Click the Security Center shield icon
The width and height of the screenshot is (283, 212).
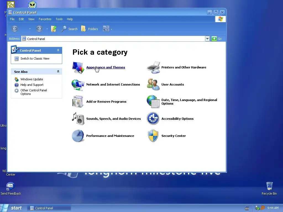pyautogui.click(x=153, y=136)
